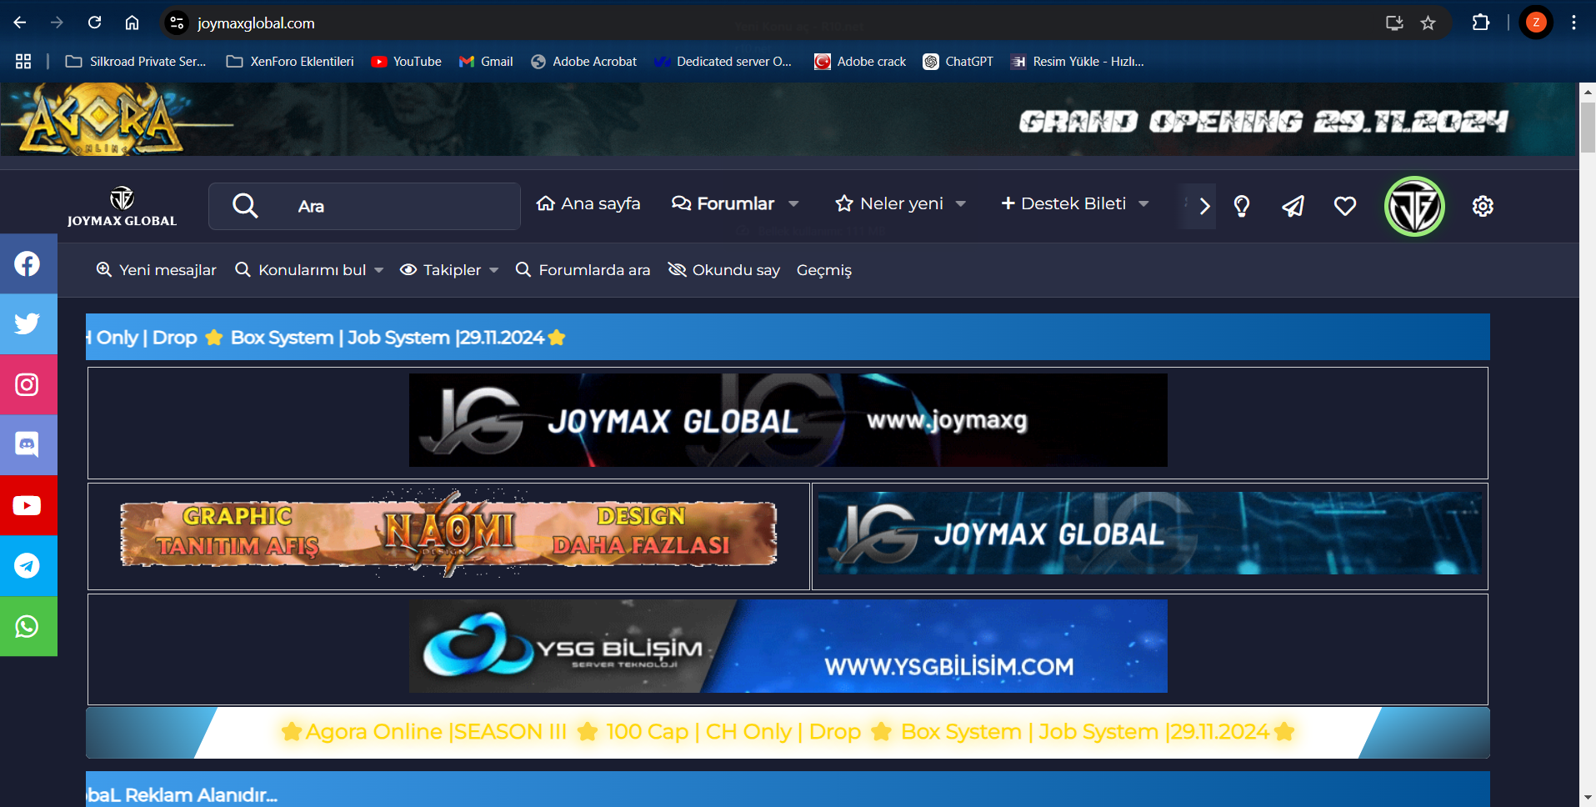This screenshot has width=1596, height=807.
Task: Go back to the previous page
Action: click(20, 23)
